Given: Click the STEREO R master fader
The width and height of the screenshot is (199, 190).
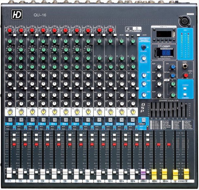Looking at the screenshot, I should (x=186, y=174).
